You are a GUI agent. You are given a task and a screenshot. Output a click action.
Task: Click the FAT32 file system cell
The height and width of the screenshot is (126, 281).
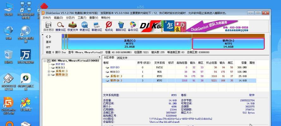pyautogui.click(x=160, y=67)
